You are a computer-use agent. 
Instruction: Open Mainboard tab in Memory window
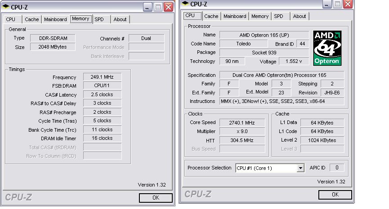pos(55,19)
